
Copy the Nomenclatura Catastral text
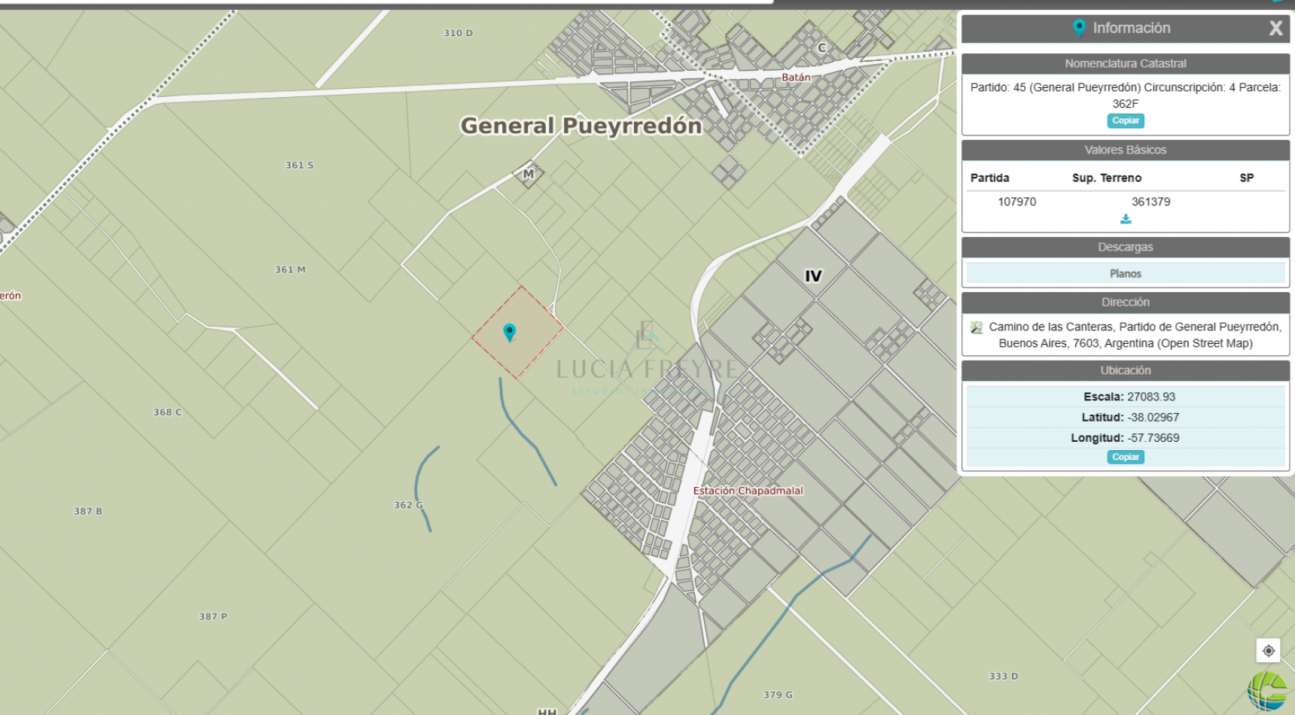click(1126, 120)
